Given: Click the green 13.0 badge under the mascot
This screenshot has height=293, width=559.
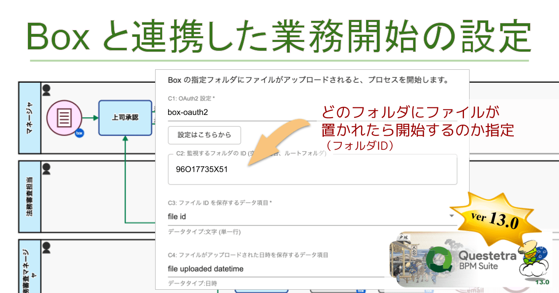Looking at the screenshot, I should (x=542, y=282).
